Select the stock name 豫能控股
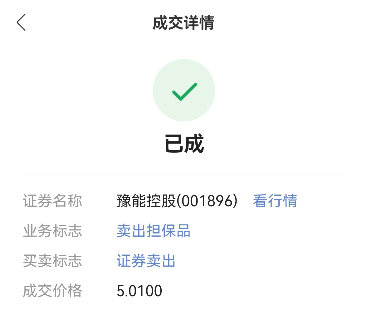The image size is (367, 310). coord(146,201)
